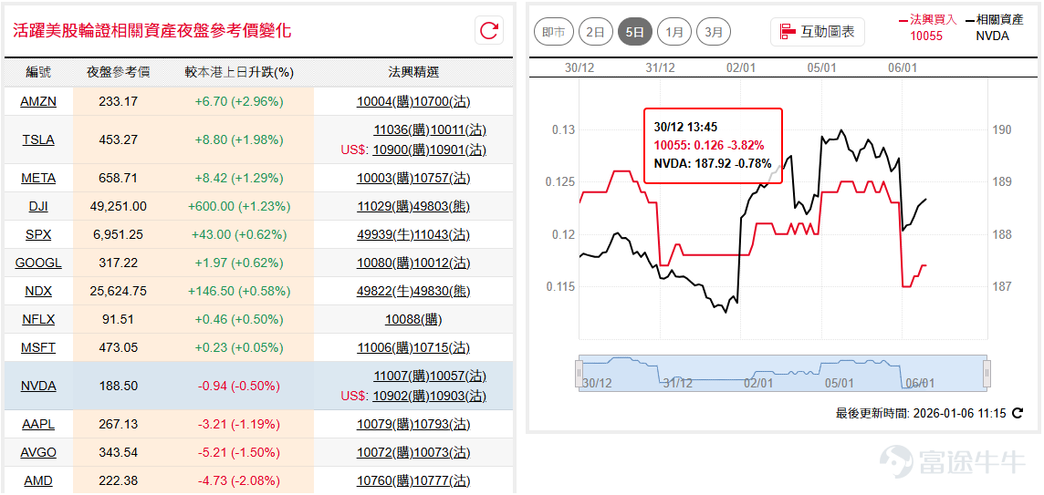This screenshot has width=1044, height=495.
Task: Open the META stock link
Action: tap(38, 178)
